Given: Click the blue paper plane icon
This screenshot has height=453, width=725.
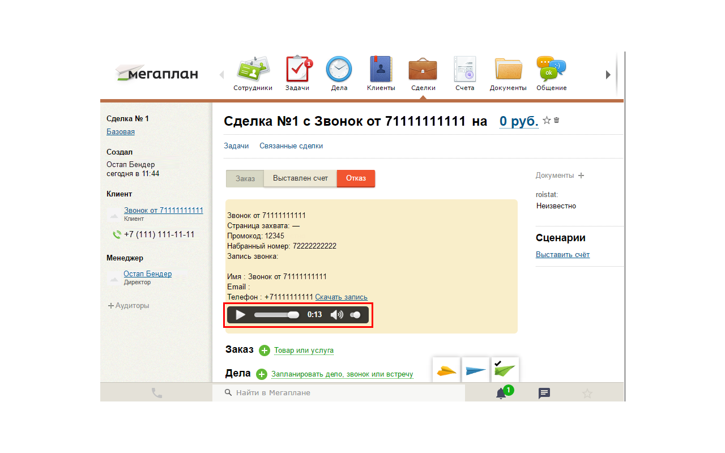Looking at the screenshot, I should coord(476,370).
